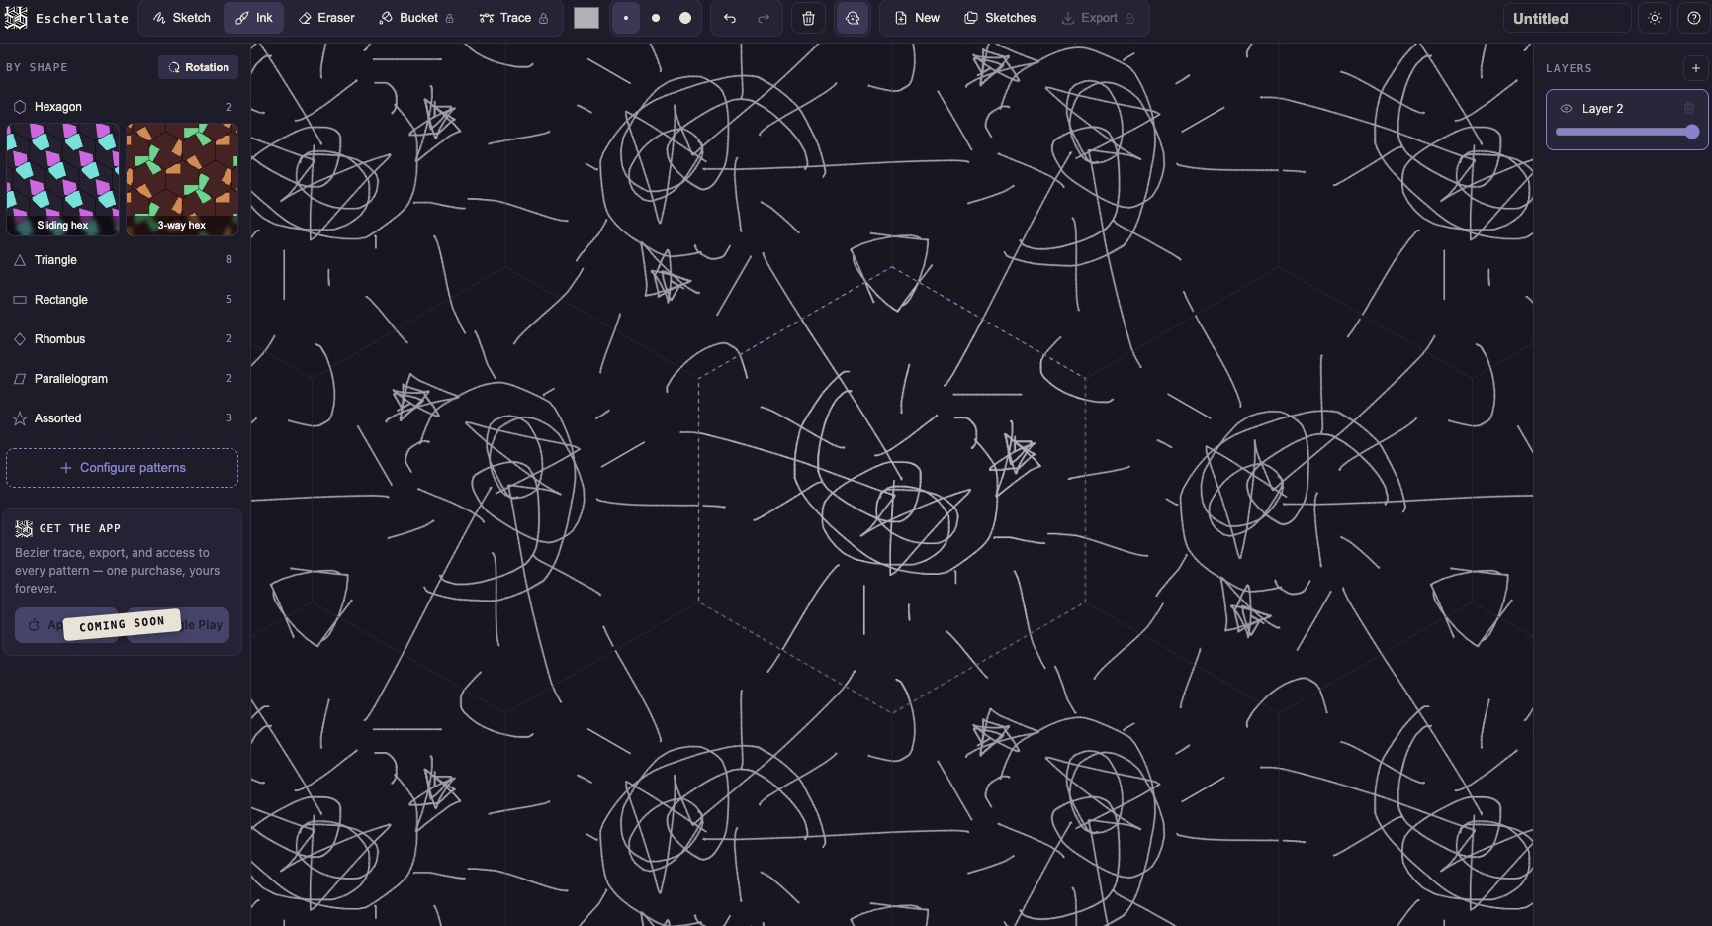Clear the canvas with the trash icon

tap(808, 18)
